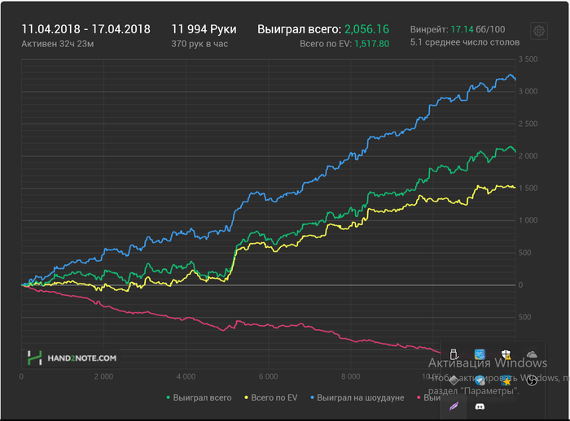Click the 2 000 y-axis label

click(528, 156)
